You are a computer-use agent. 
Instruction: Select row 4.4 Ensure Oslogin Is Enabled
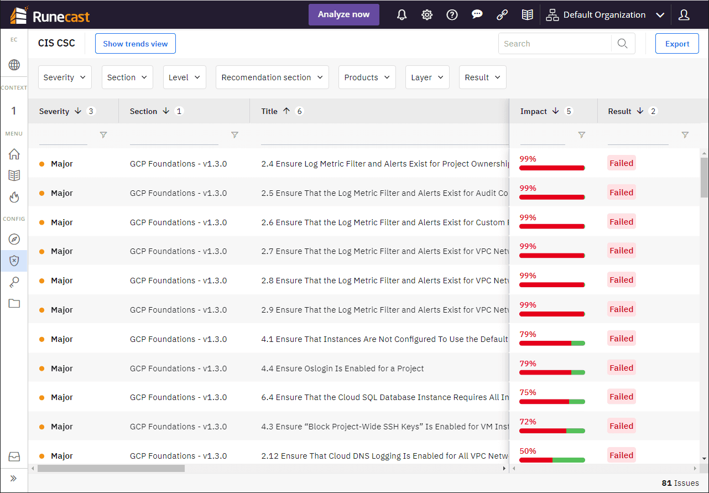click(x=343, y=369)
